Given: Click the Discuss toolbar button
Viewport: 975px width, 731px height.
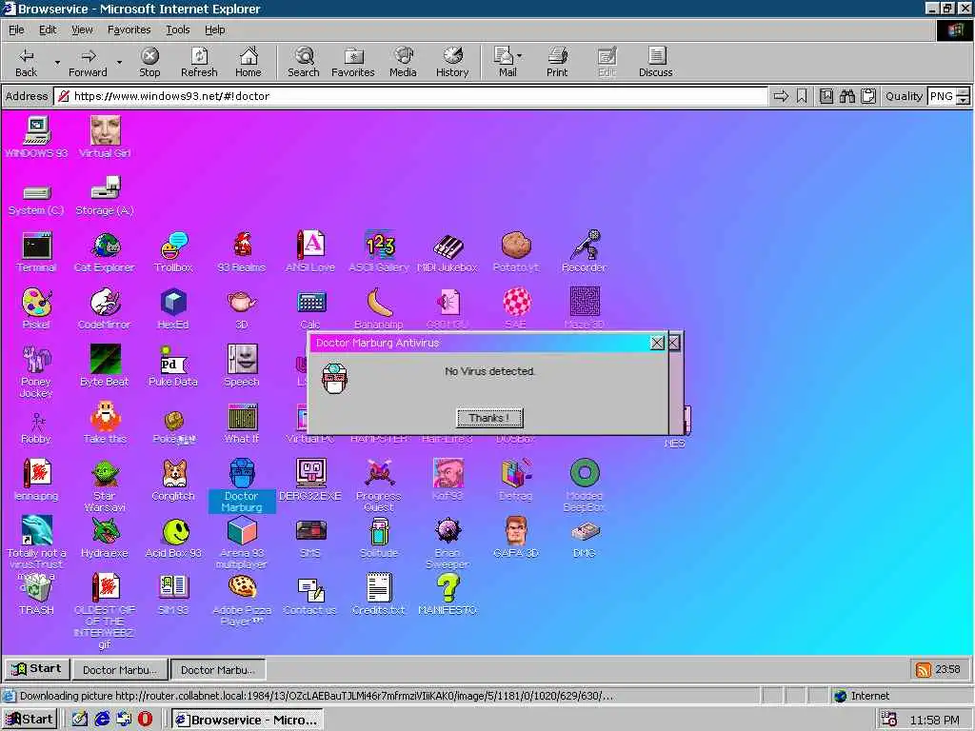Looking at the screenshot, I should 655,62.
